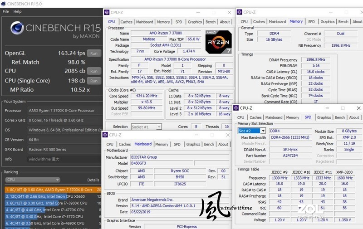Viewport: 363px width, 229px height.
Task: Select CPU tab in the CPU-Z SPD window
Action: (240, 117)
